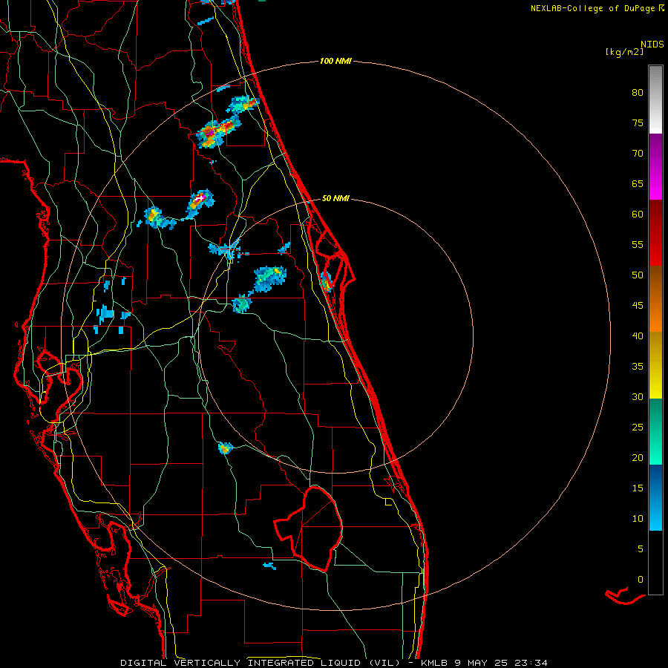
Task: Click the scale value 80
Action: pos(638,93)
